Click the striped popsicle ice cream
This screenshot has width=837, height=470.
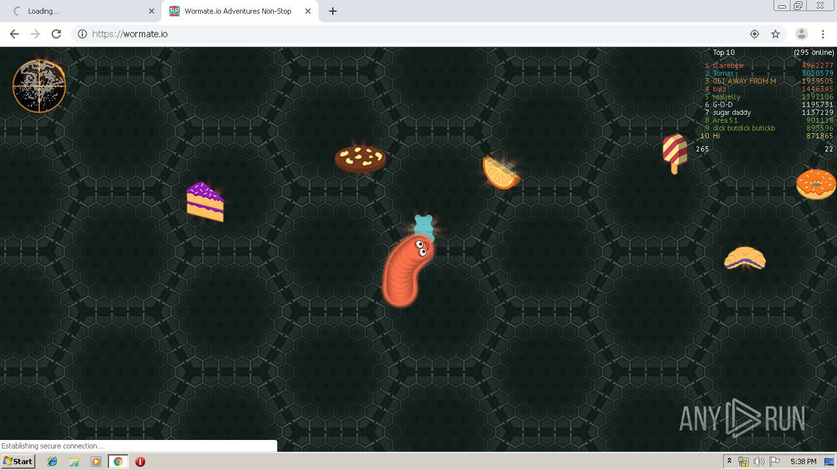pyautogui.click(x=675, y=153)
